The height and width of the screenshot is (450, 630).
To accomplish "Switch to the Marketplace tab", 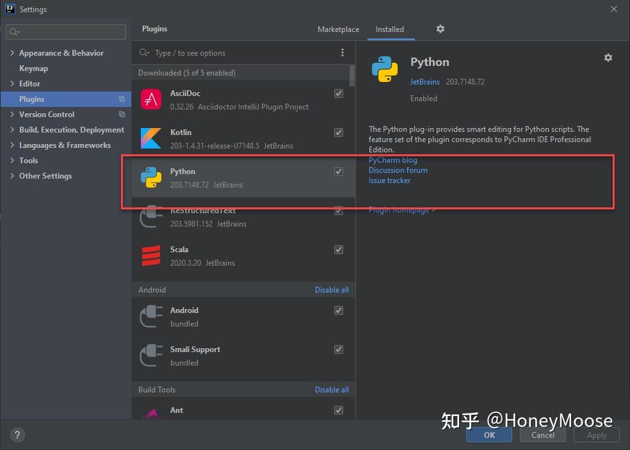I will [338, 29].
